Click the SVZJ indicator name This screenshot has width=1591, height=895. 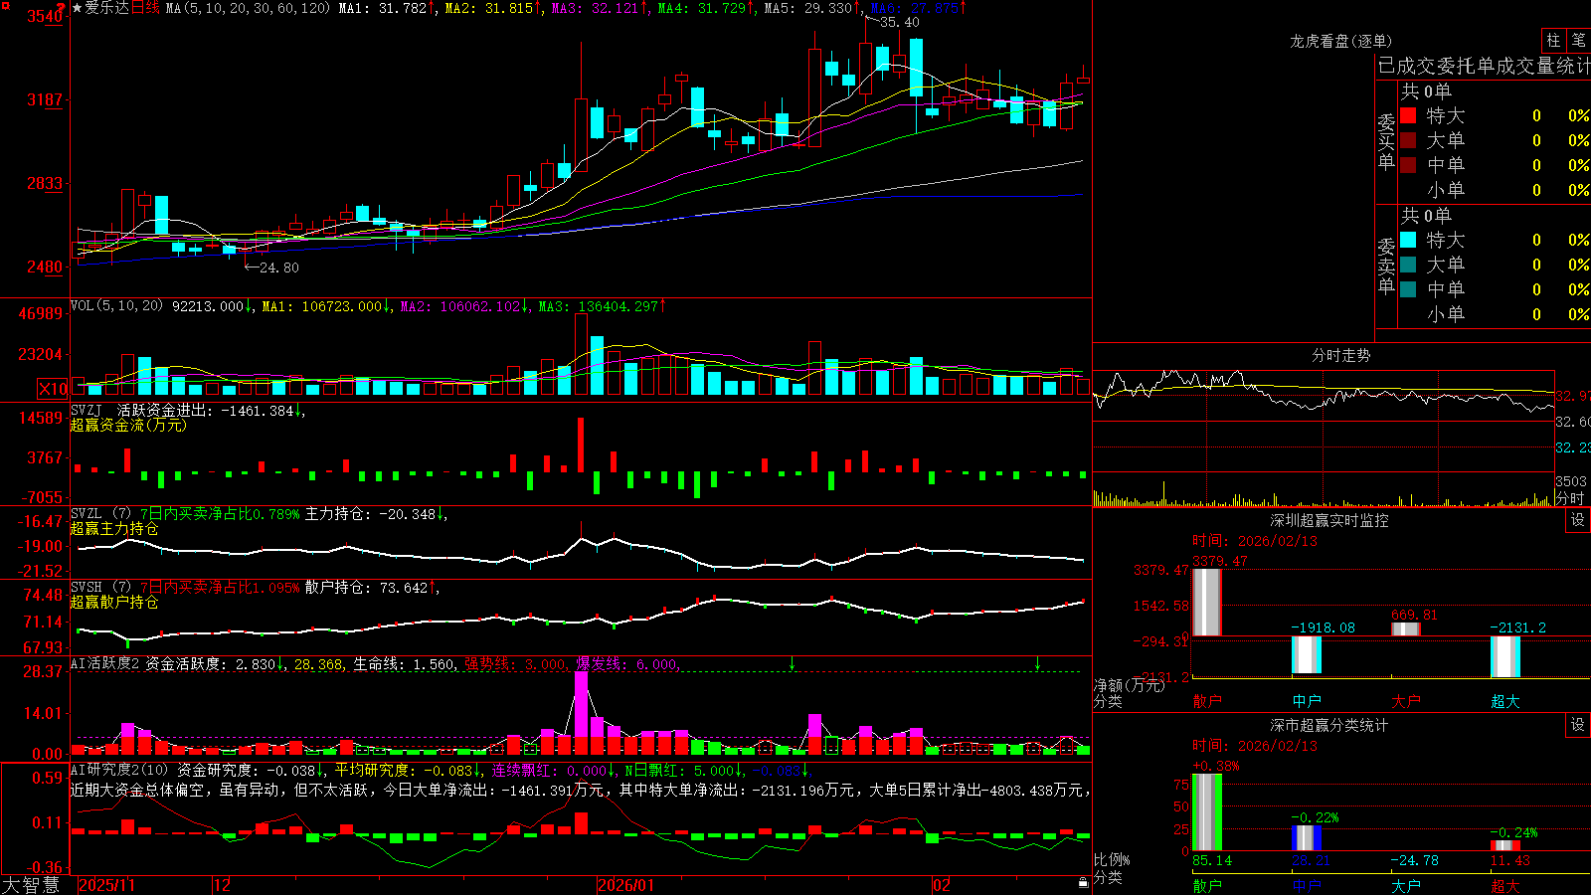(x=86, y=410)
